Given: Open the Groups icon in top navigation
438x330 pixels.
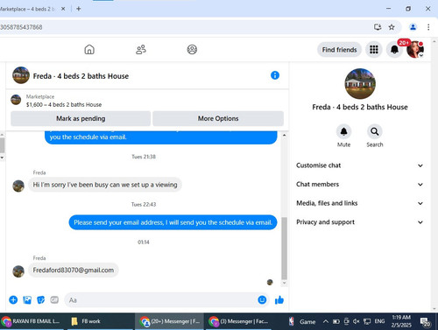Looking at the screenshot, I should [x=192, y=49].
